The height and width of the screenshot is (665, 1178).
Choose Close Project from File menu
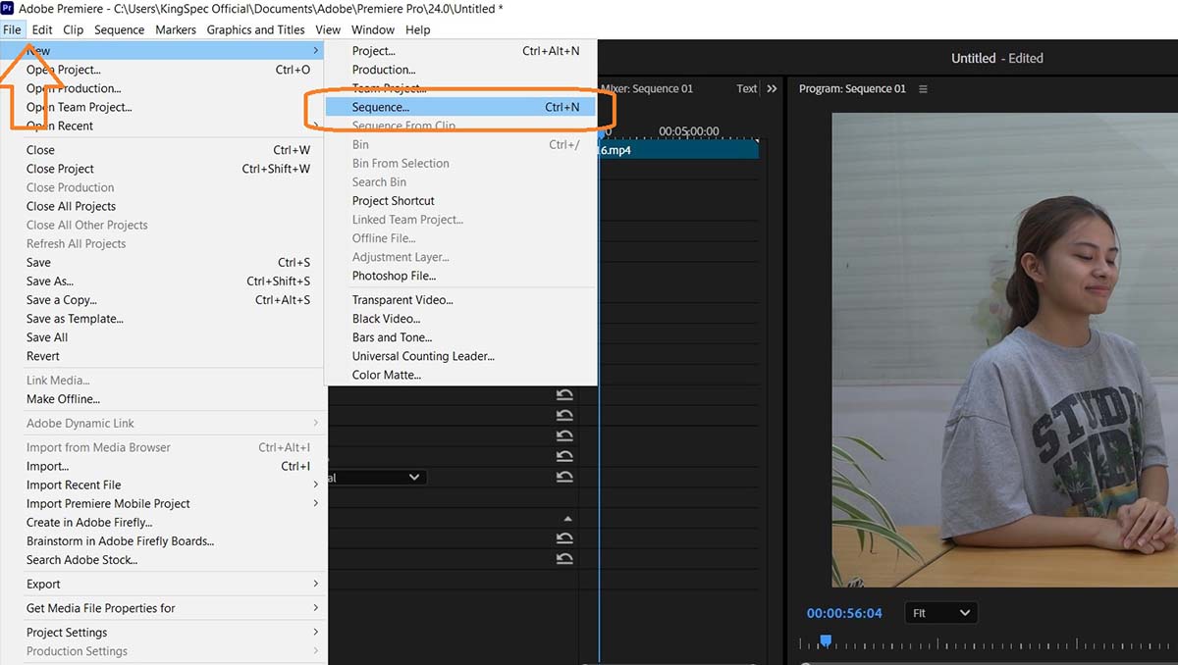[164, 169]
